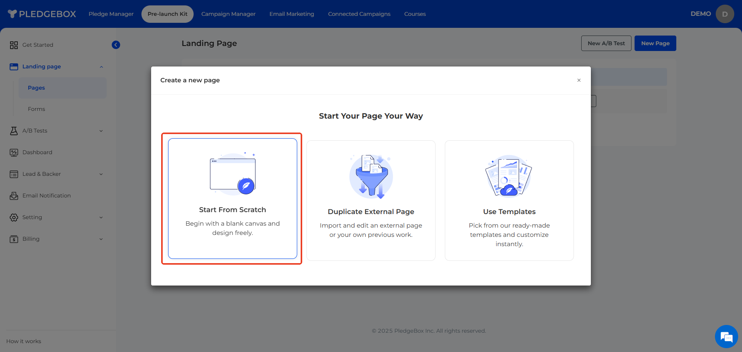Expand the A/B Tests sidebar section
The width and height of the screenshot is (742, 352).
coord(101,131)
